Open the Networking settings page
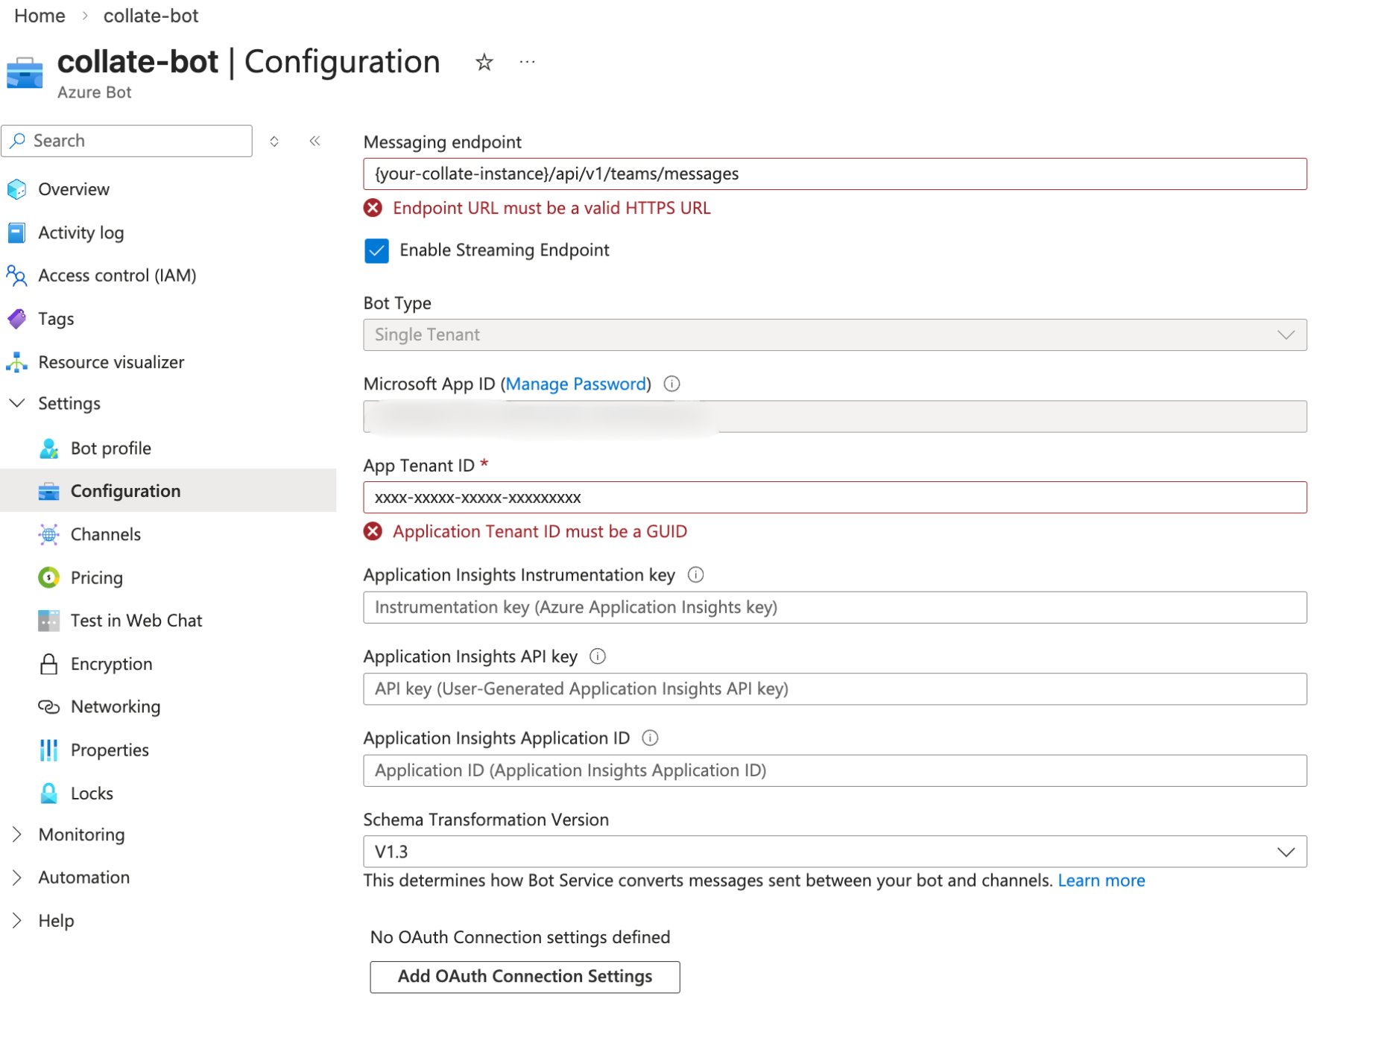This screenshot has height=1049, width=1384. point(116,707)
